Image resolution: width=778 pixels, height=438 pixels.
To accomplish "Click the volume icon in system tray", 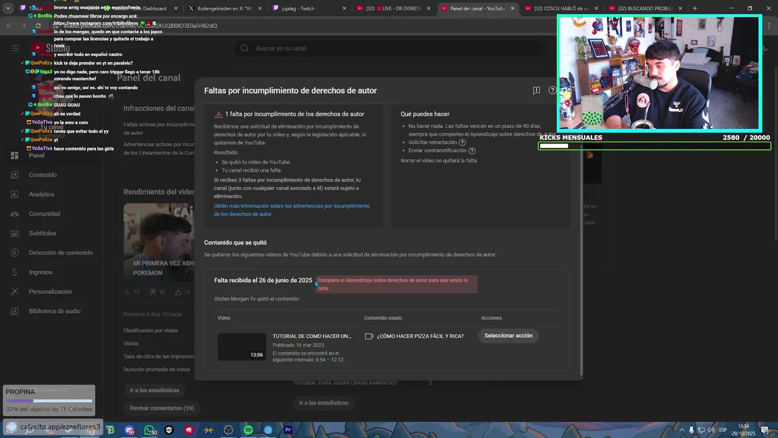I will tap(711, 430).
